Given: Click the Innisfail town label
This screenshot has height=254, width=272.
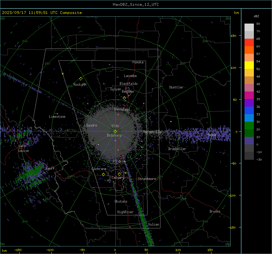Looking at the screenshot, I should 122,109.
